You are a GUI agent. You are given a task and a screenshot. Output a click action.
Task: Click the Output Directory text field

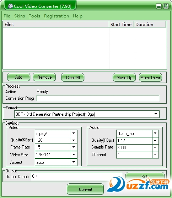tap(76, 176)
